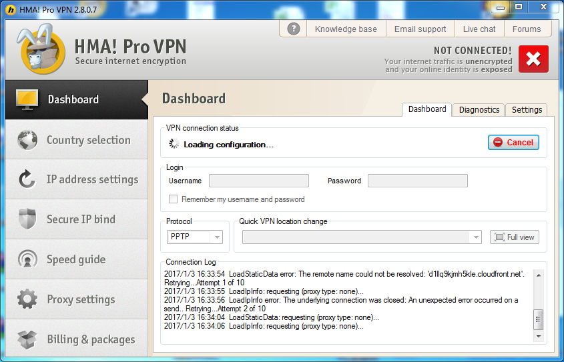This screenshot has height=362, width=564.
Task: Open the Speed guide section
Action: [77, 259]
